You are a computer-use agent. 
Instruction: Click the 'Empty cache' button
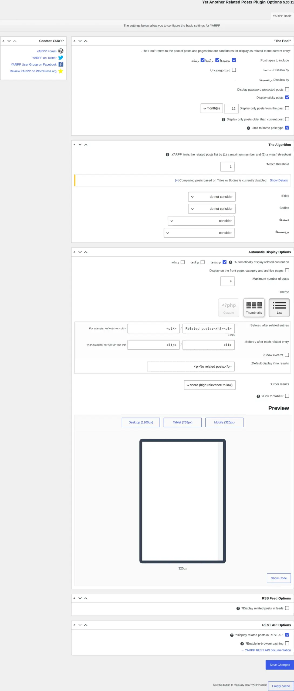[281, 686]
